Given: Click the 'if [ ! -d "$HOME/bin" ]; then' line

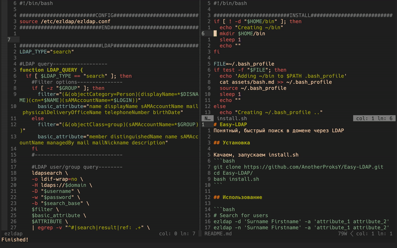Looking at the screenshot, I should (x=258, y=21).
